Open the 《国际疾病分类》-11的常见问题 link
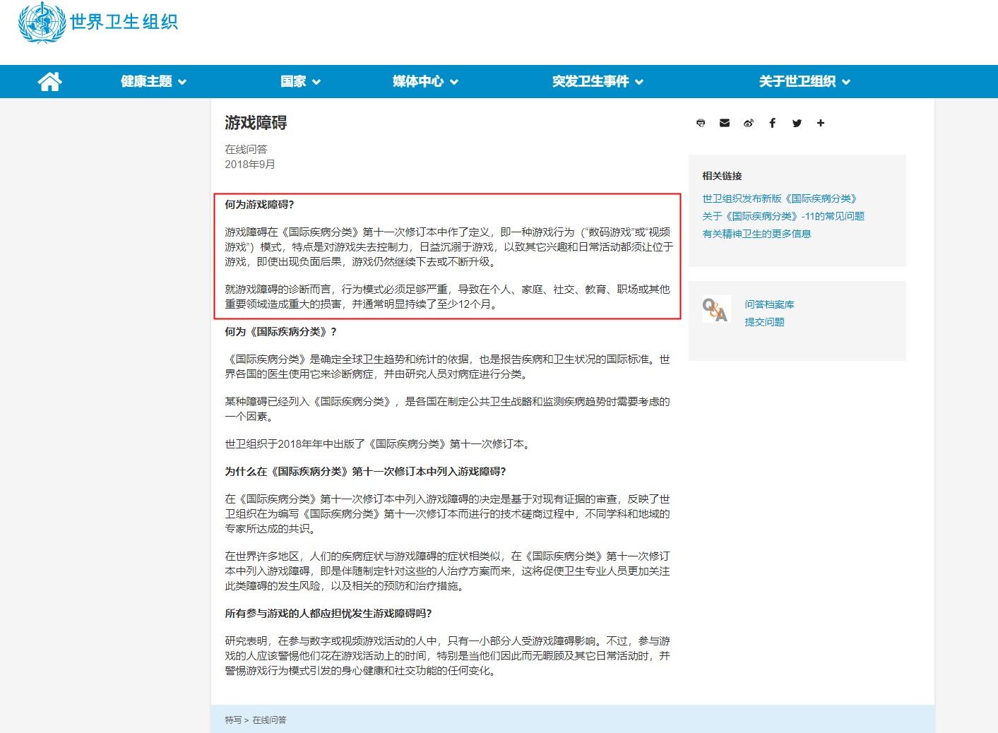Image resolution: width=998 pixels, height=733 pixels. coord(783,216)
